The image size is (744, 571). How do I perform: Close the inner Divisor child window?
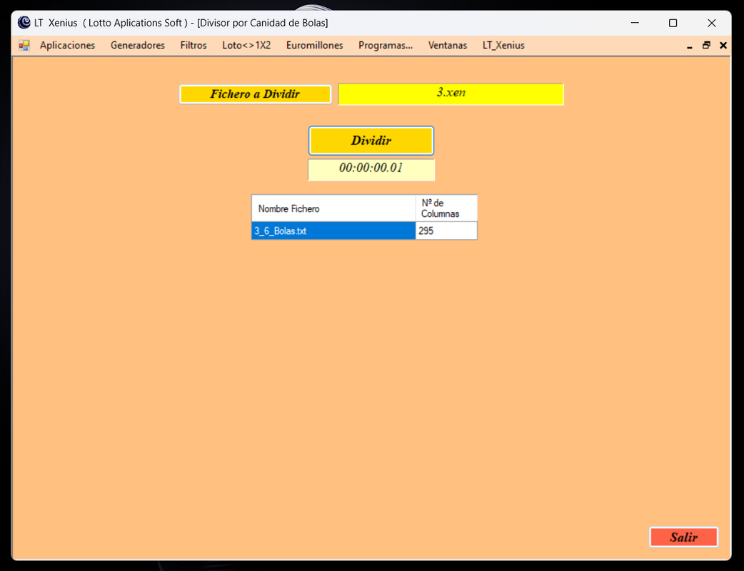(723, 46)
